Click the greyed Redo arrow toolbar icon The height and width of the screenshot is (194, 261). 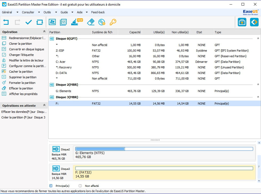click(x=17, y=22)
